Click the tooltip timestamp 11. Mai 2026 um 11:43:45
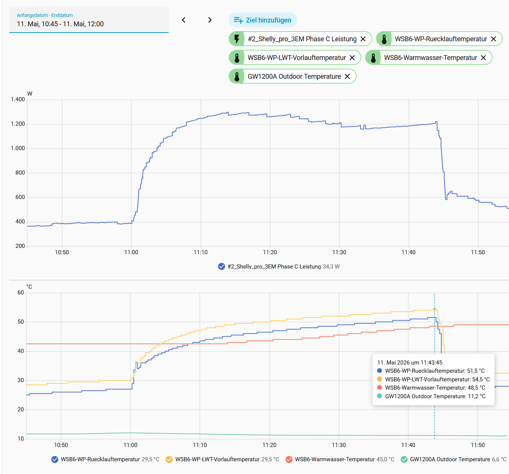The width and height of the screenshot is (509, 474). (x=410, y=363)
